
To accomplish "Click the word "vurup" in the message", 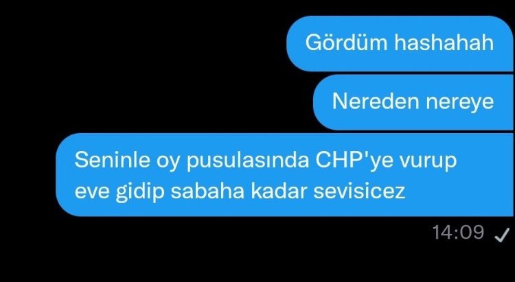I will [428, 163].
